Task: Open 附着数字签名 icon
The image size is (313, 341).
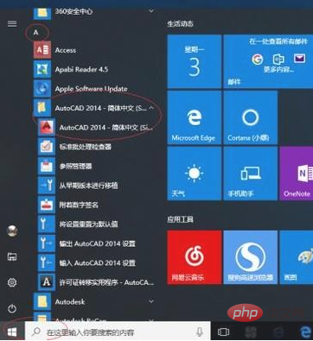Action: pos(47,205)
